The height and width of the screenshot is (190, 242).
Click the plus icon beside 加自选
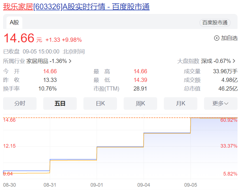[x=217, y=38]
